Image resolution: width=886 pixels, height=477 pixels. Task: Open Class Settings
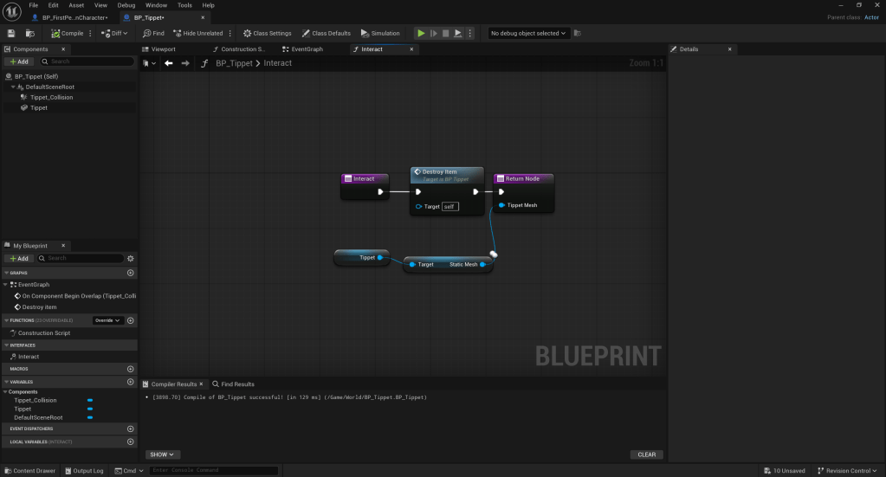tap(267, 33)
